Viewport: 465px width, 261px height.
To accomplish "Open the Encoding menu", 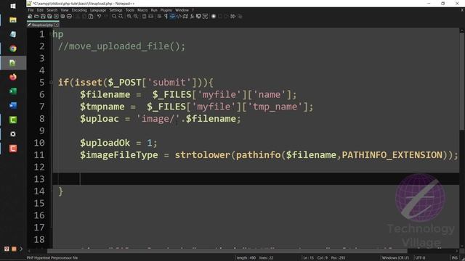I will [x=79, y=10].
